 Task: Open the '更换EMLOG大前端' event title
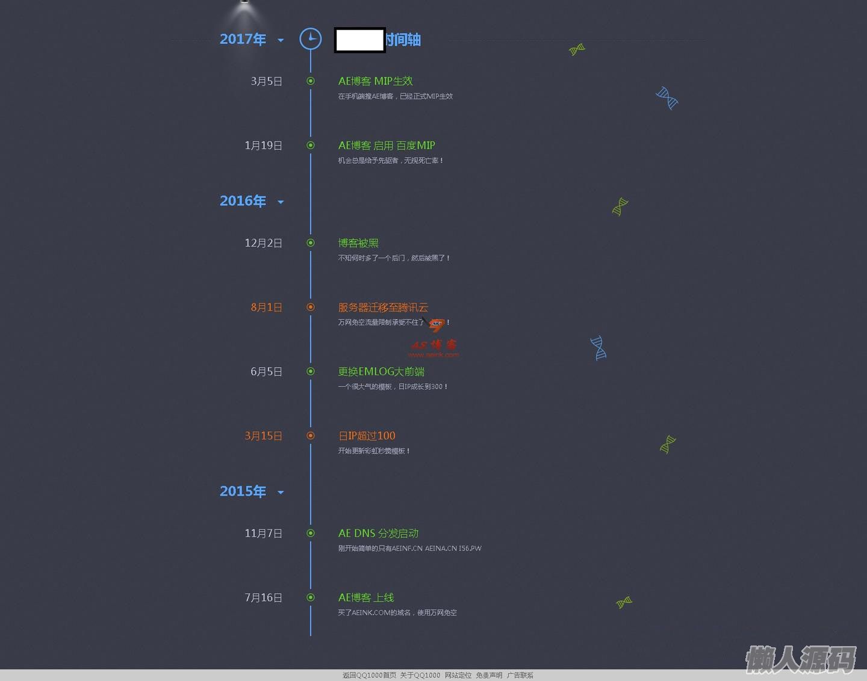(x=381, y=372)
